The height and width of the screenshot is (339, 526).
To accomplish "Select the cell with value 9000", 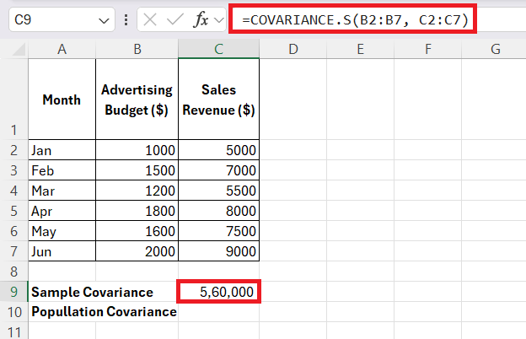I will (x=218, y=251).
